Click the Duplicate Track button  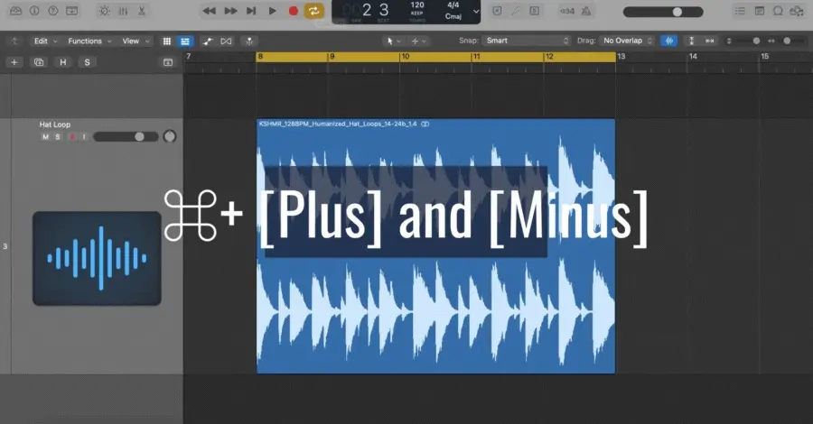pyautogui.click(x=39, y=62)
